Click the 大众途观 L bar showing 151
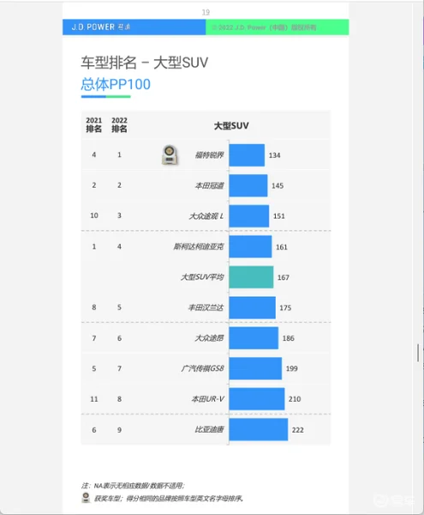This screenshot has height=515, width=424. tap(249, 215)
